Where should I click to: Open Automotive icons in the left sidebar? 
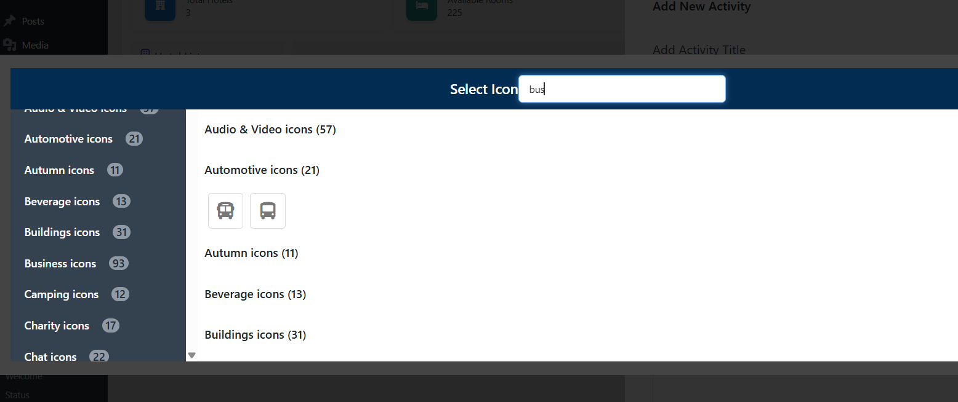coord(68,139)
